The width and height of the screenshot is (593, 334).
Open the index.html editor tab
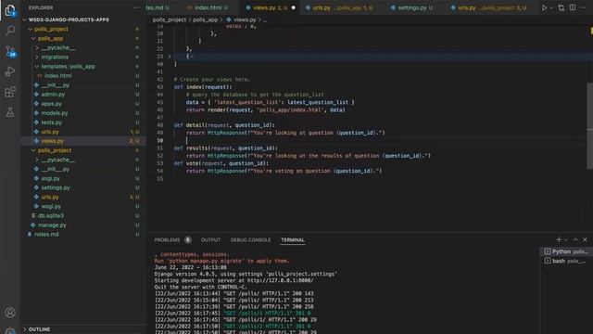[208, 7]
